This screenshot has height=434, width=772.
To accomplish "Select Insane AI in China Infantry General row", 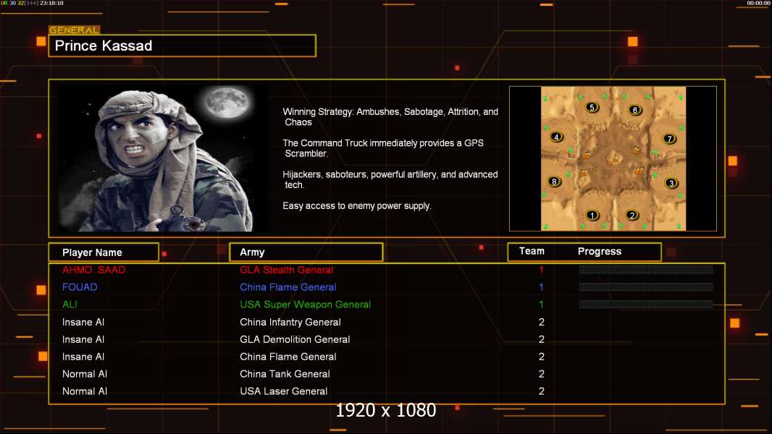I will (83, 322).
